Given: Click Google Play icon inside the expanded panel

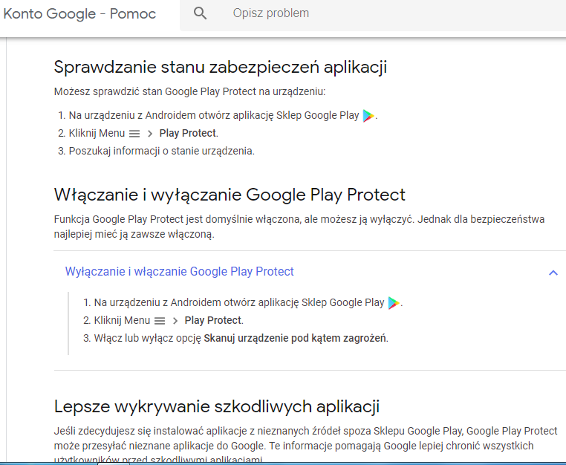Looking at the screenshot, I should (x=394, y=303).
